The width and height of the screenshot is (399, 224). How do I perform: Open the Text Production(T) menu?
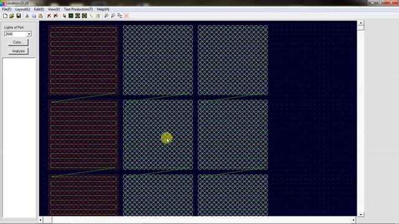79,9
